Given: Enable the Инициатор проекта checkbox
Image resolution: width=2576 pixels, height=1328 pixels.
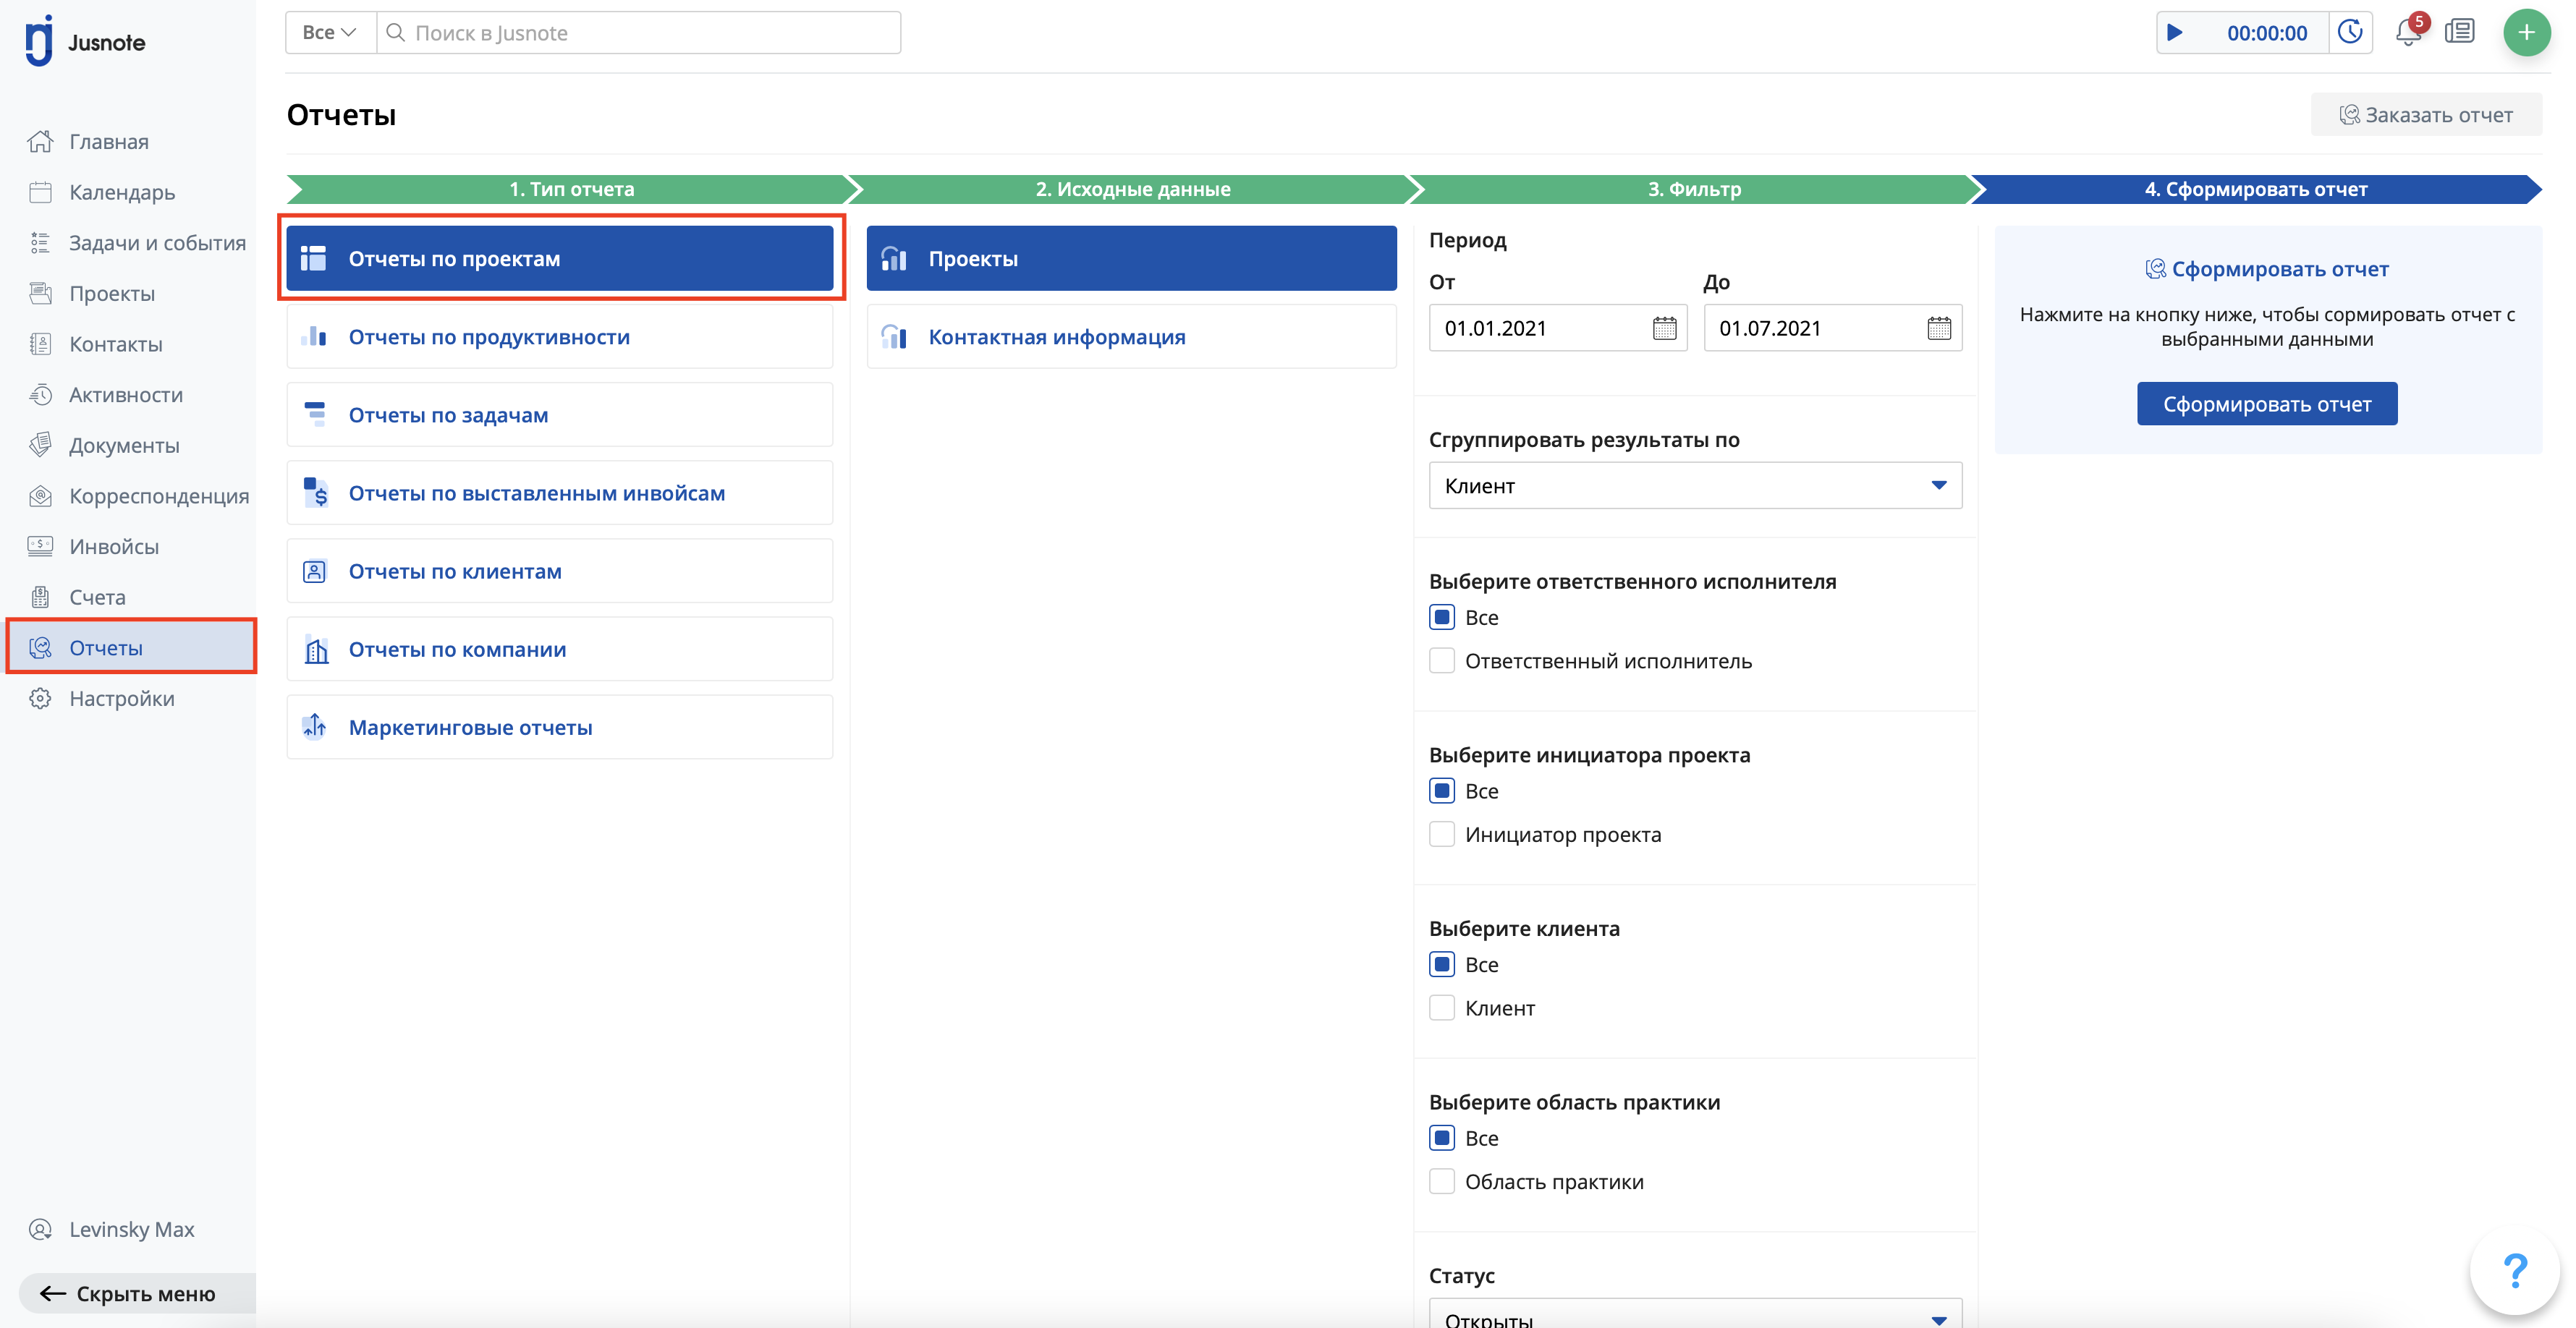Looking at the screenshot, I should [1441, 835].
